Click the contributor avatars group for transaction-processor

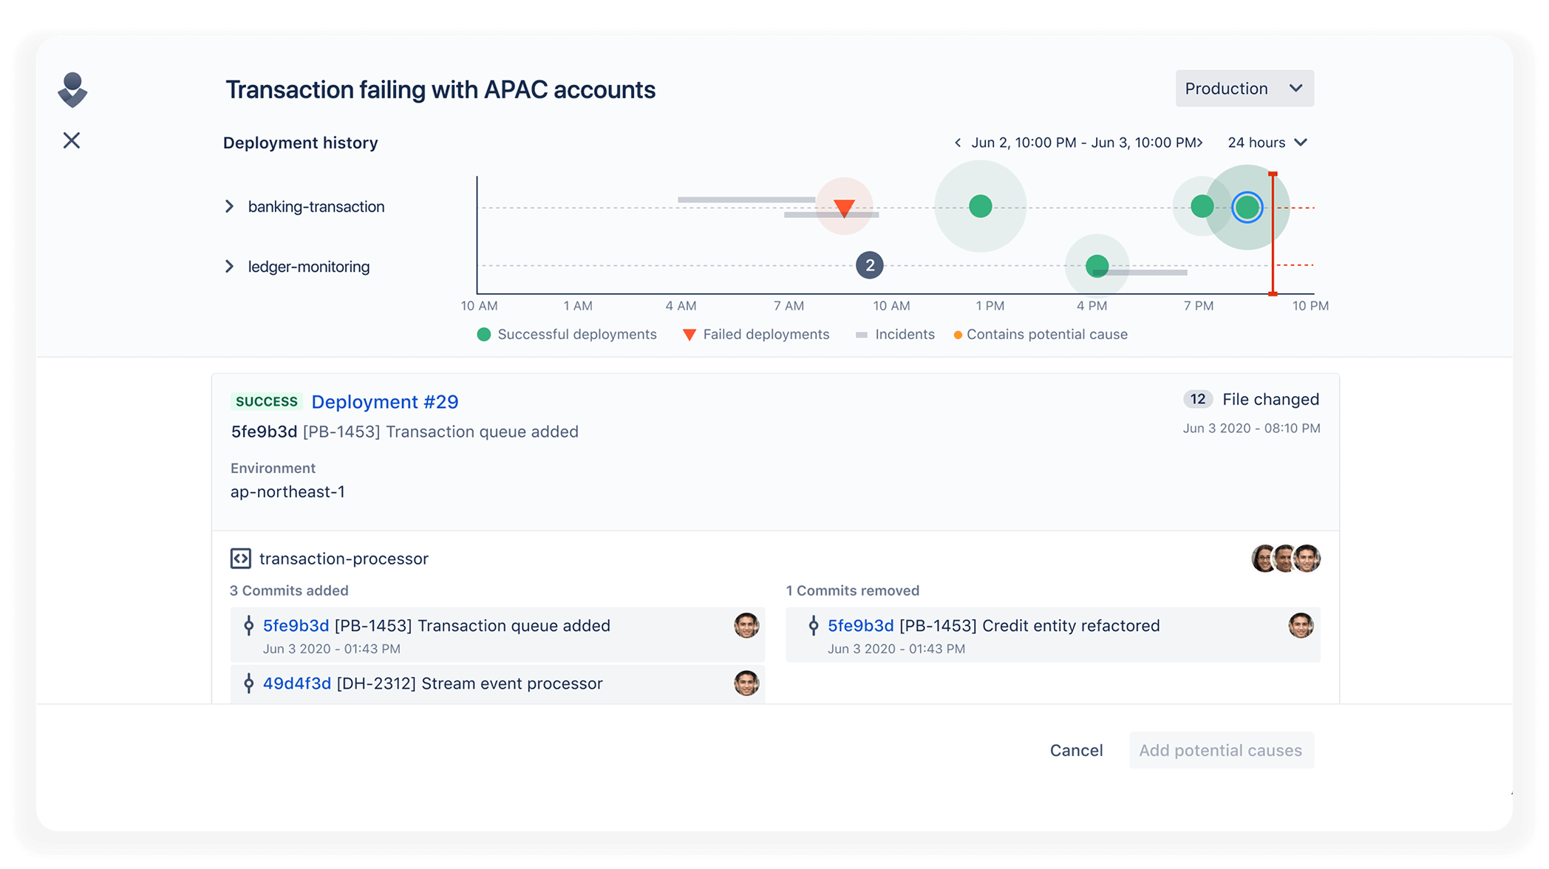[x=1286, y=559]
